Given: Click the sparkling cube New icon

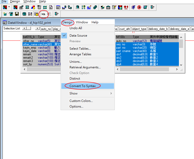Looking at the screenshot, I should [x=5, y=14].
